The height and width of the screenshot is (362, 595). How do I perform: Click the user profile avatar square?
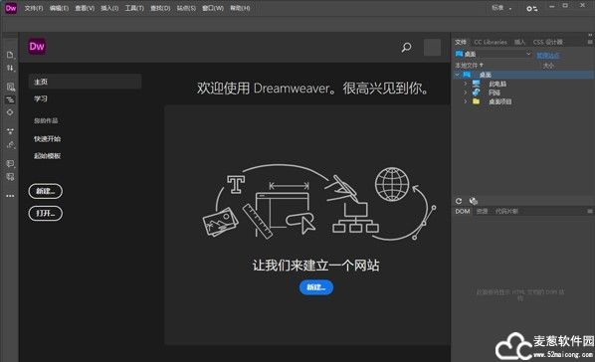coord(432,48)
